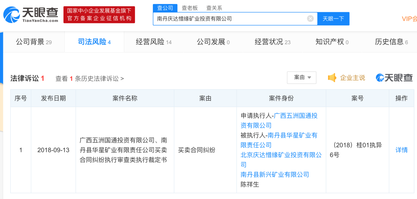Open 南丹县华星矿业有限责任公司 link in 案件身份
417x199 pixels.
click(x=279, y=140)
